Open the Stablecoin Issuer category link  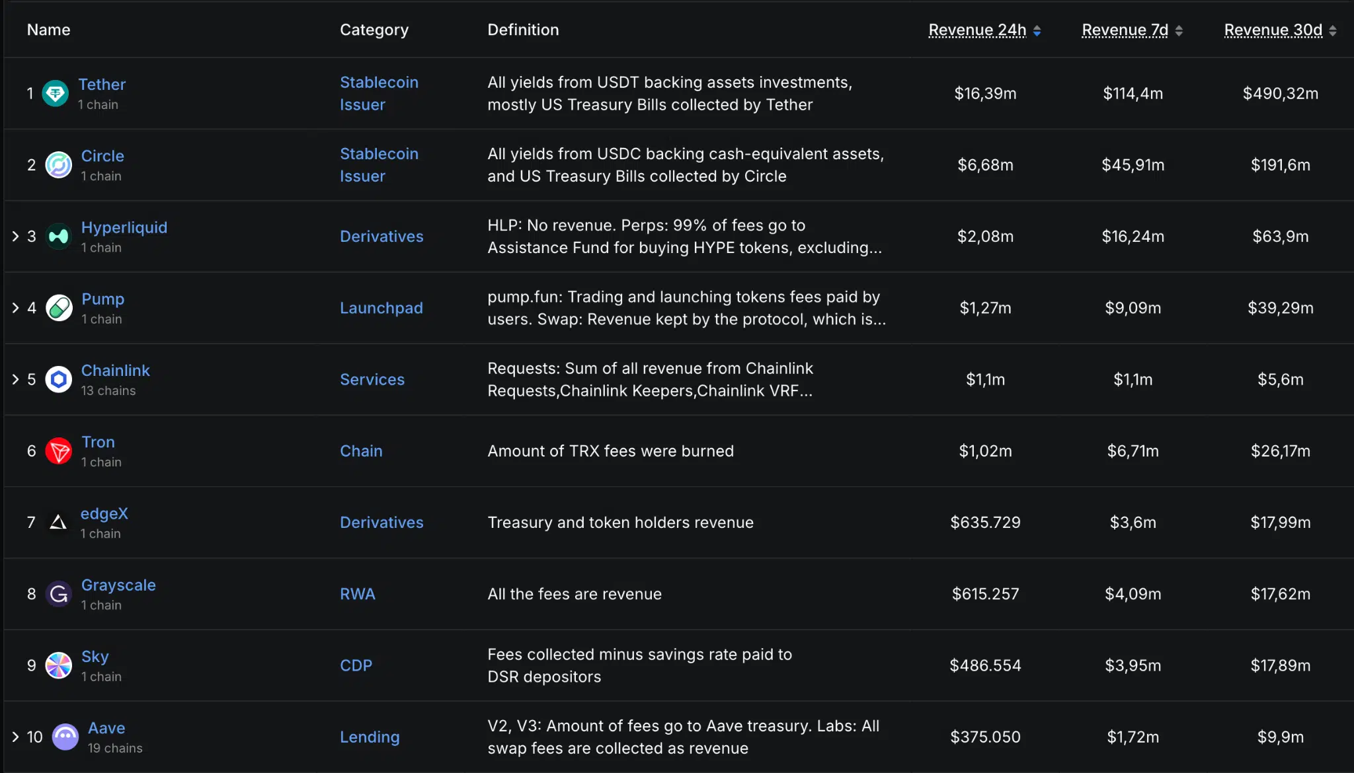[379, 93]
